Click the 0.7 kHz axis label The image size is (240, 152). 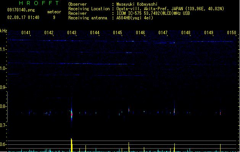(3, 125)
